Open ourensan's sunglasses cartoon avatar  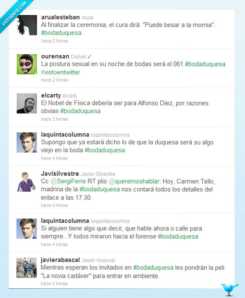pos(27,64)
